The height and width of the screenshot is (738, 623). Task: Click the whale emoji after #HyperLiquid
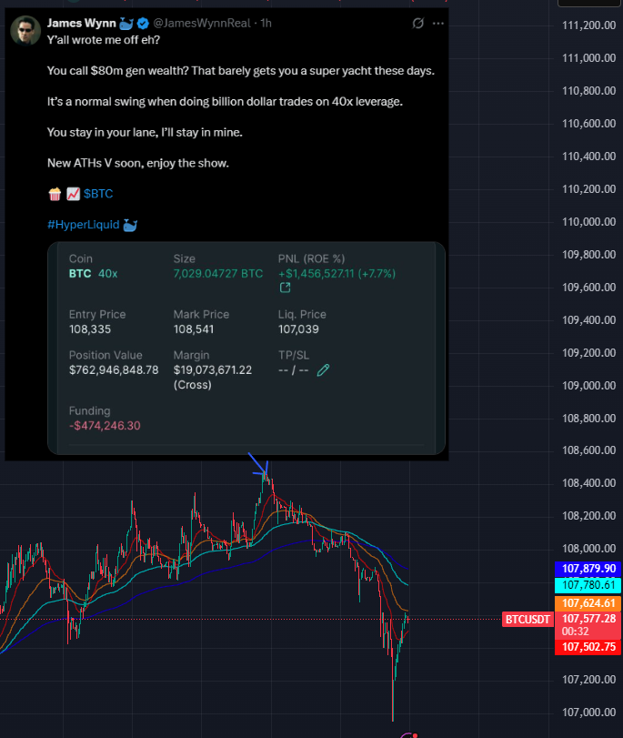point(130,226)
